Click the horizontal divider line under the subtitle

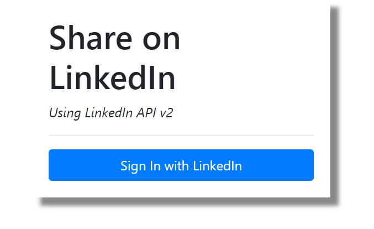tap(181, 135)
